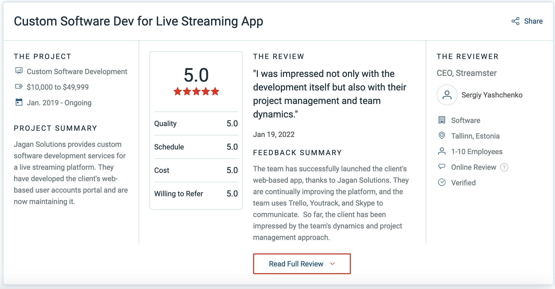The image size is (555, 289).
Task: Click the calendar icon beside Jan. 2019
Action: 19,102
